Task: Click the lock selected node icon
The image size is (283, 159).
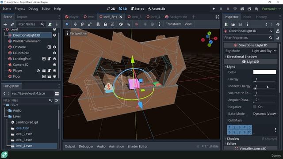Action: [x=105, y=24]
